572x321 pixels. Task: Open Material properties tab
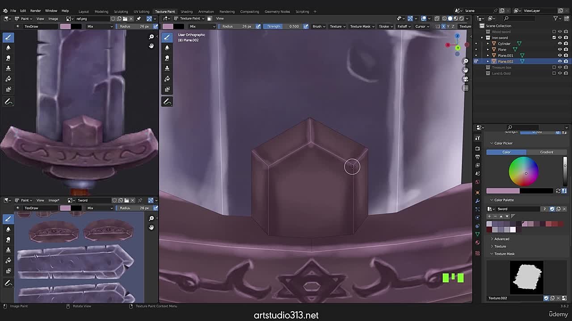tap(478, 243)
